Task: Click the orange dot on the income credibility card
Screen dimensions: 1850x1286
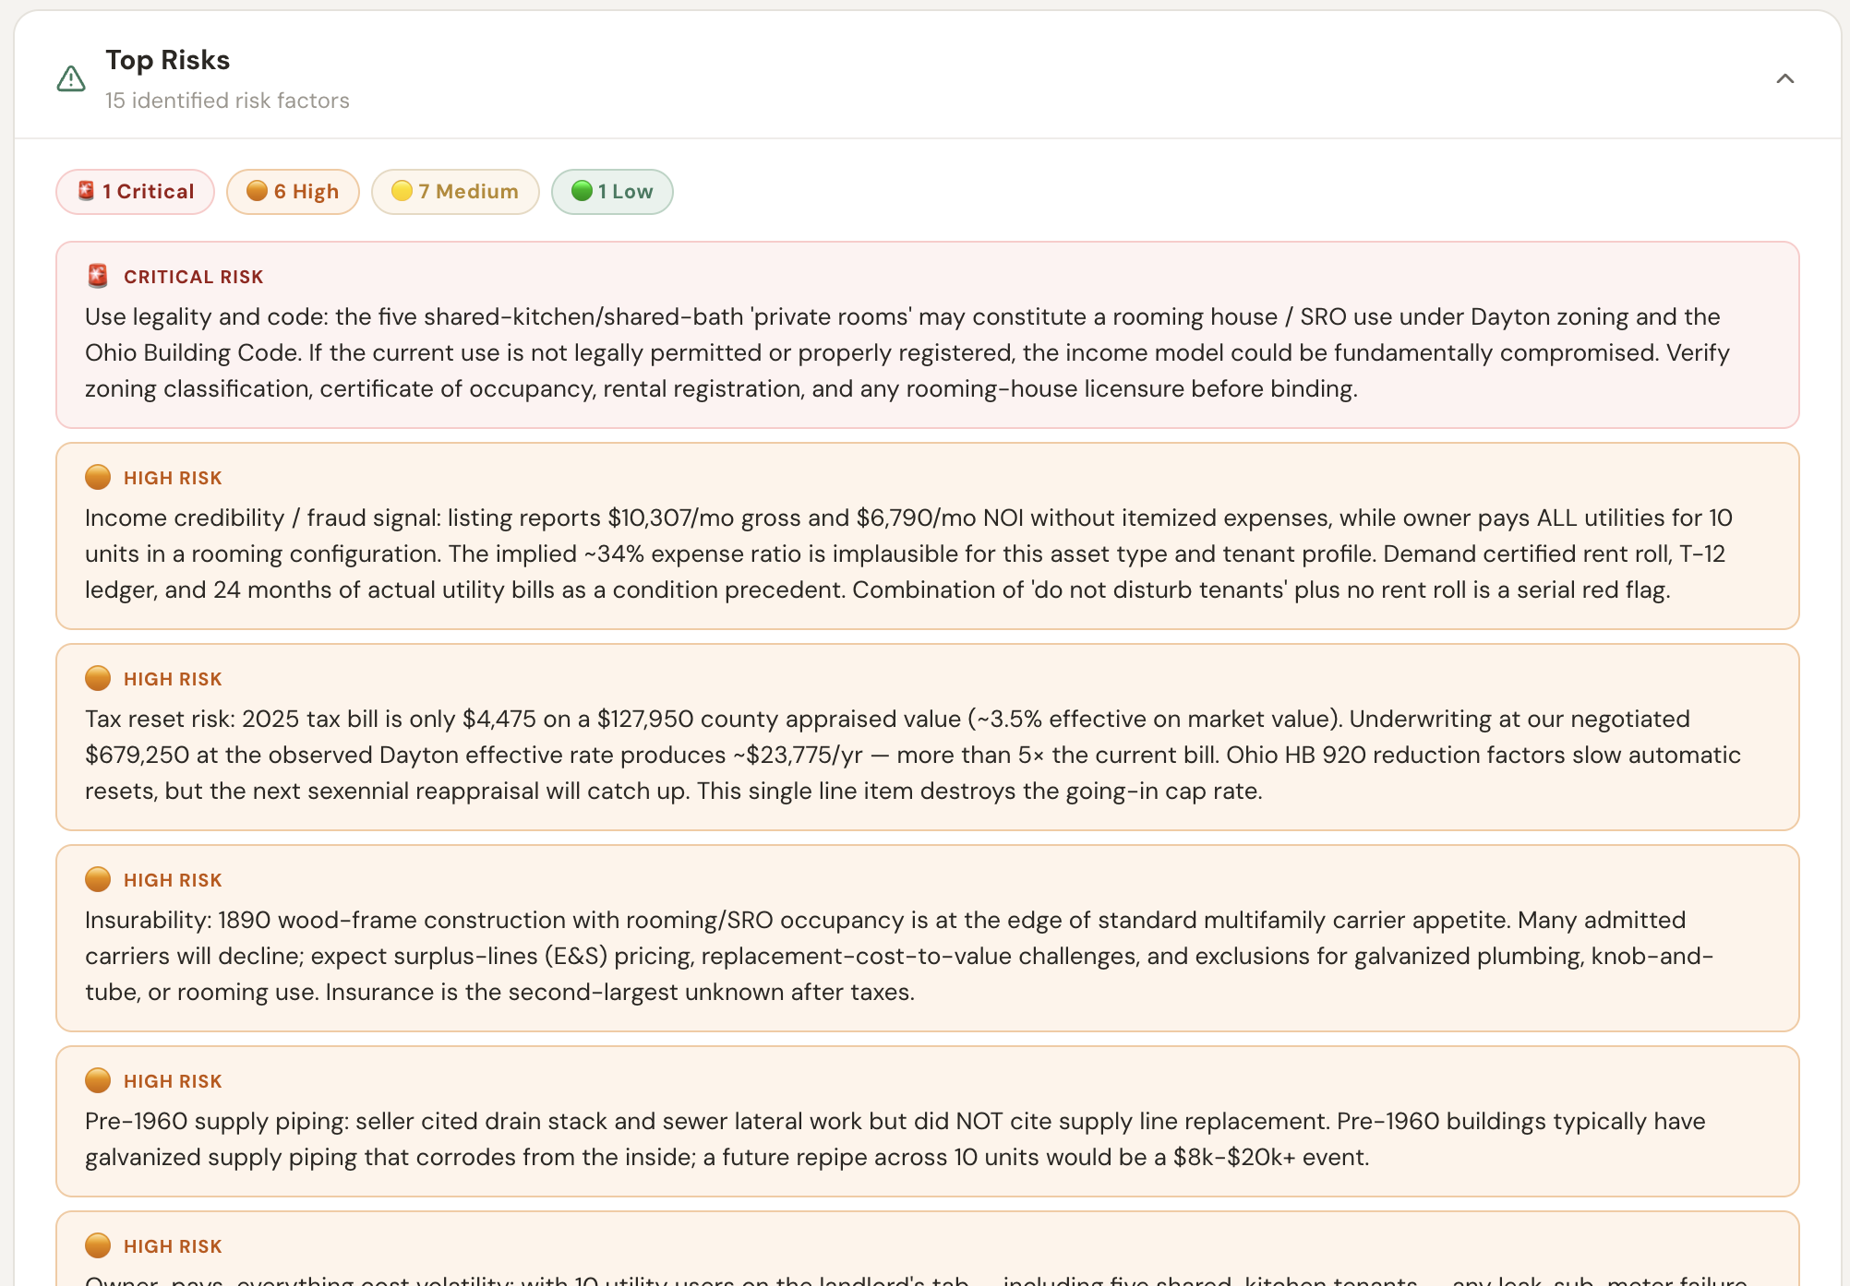Action: 98,477
